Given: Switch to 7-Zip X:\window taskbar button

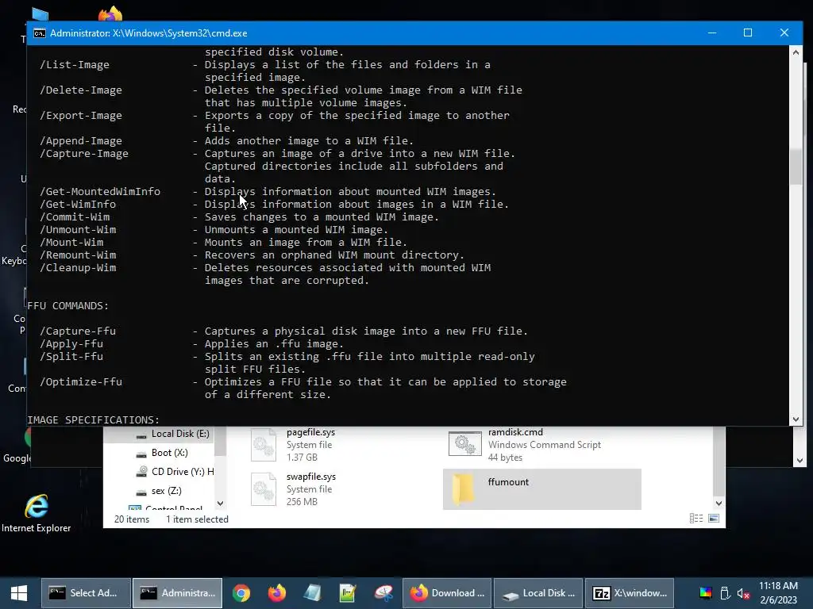Looking at the screenshot, I should pos(630,593).
